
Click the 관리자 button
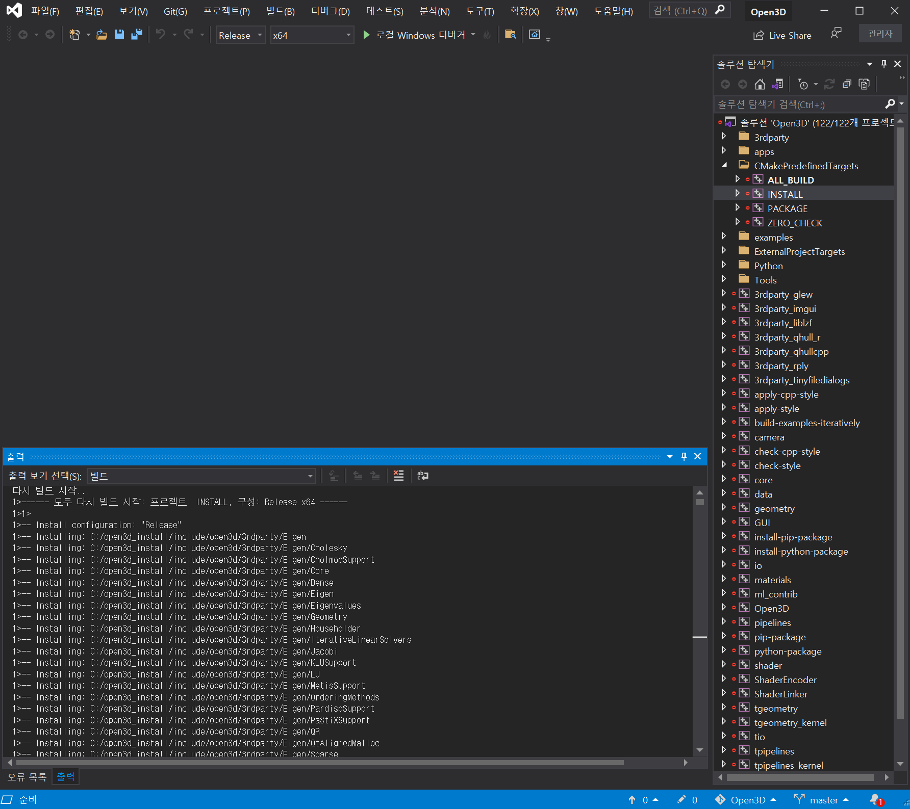(x=880, y=34)
